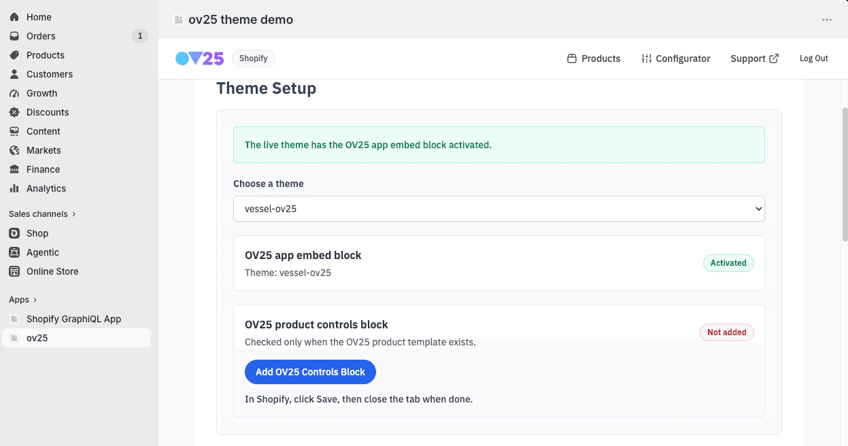Click the Orders inbox icon

14,36
